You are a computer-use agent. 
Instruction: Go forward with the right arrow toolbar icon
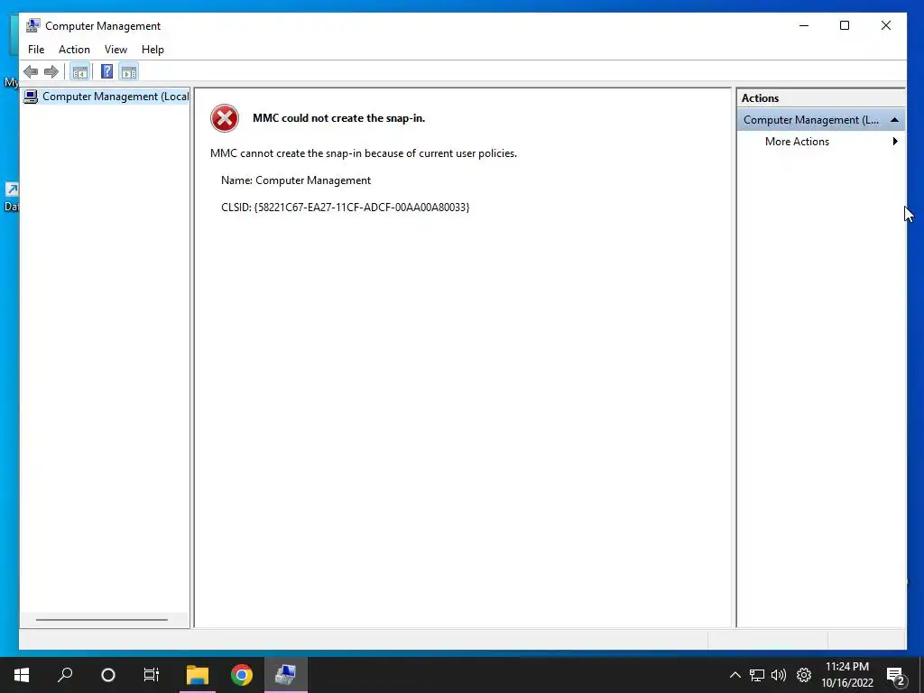51,72
